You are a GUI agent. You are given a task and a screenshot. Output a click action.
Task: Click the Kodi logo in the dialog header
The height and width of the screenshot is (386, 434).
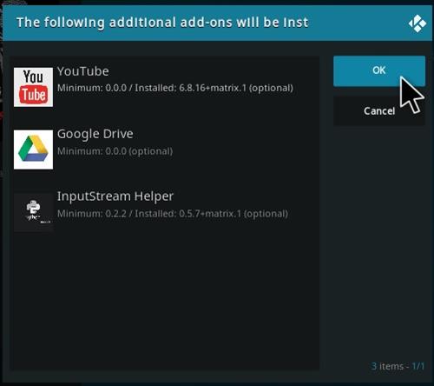pyautogui.click(x=418, y=23)
